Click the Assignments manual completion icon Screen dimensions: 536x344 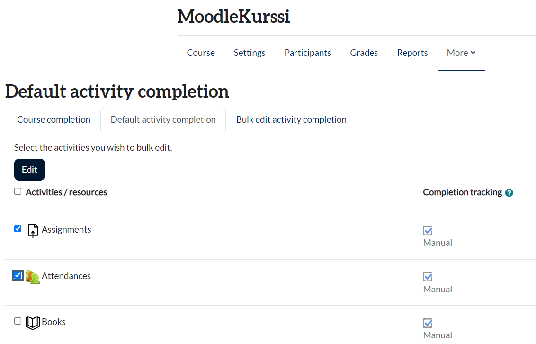click(428, 231)
